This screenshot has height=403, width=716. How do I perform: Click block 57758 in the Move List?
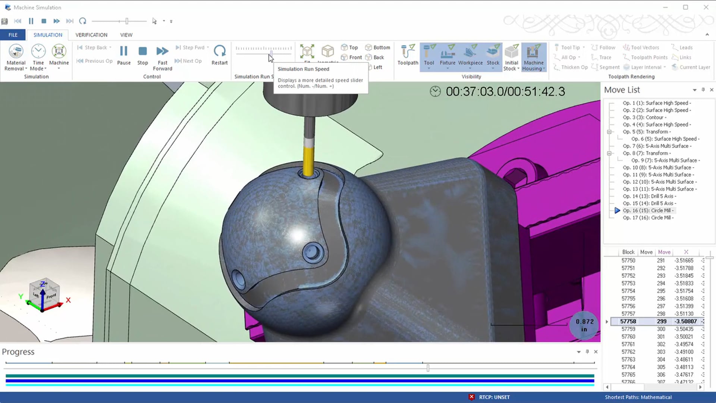point(629,321)
